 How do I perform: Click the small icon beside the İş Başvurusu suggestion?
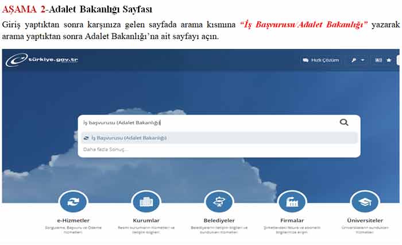(86, 138)
